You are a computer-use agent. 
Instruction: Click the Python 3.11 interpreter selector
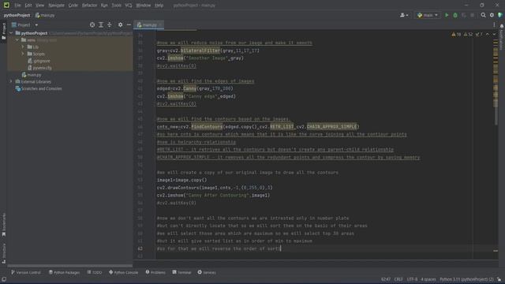tap(466, 279)
